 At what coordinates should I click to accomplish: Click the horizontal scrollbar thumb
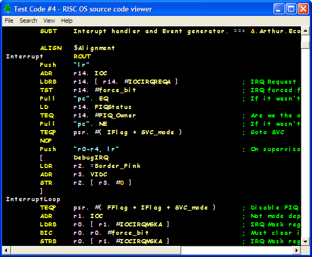[96, 250]
